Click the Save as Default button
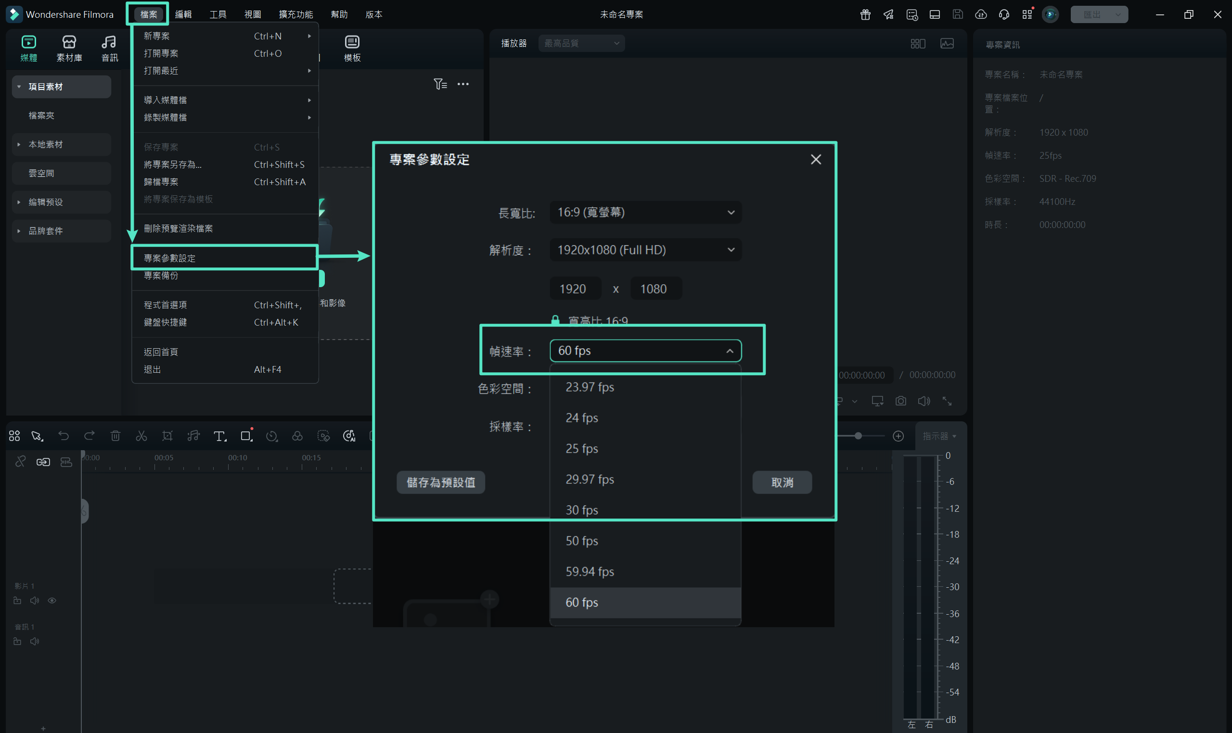This screenshot has height=733, width=1232. click(x=440, y=482)
